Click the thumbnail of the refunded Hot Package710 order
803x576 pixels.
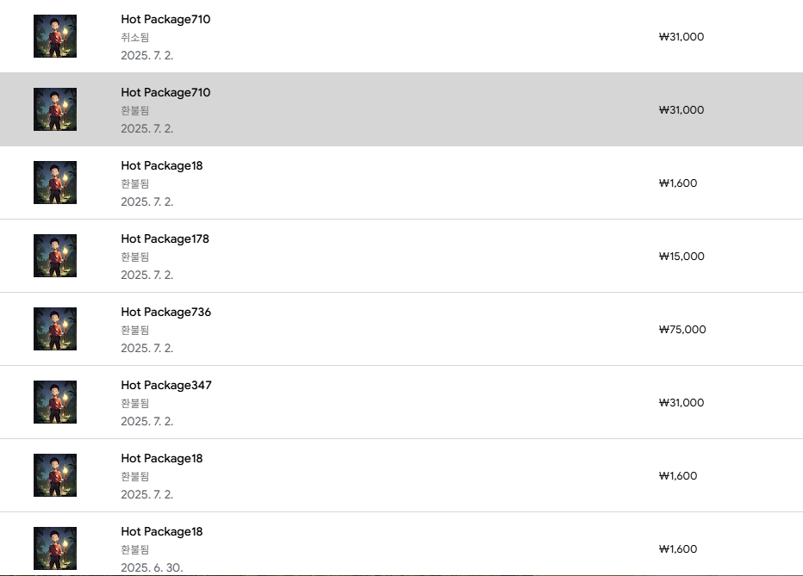(55, 109)
